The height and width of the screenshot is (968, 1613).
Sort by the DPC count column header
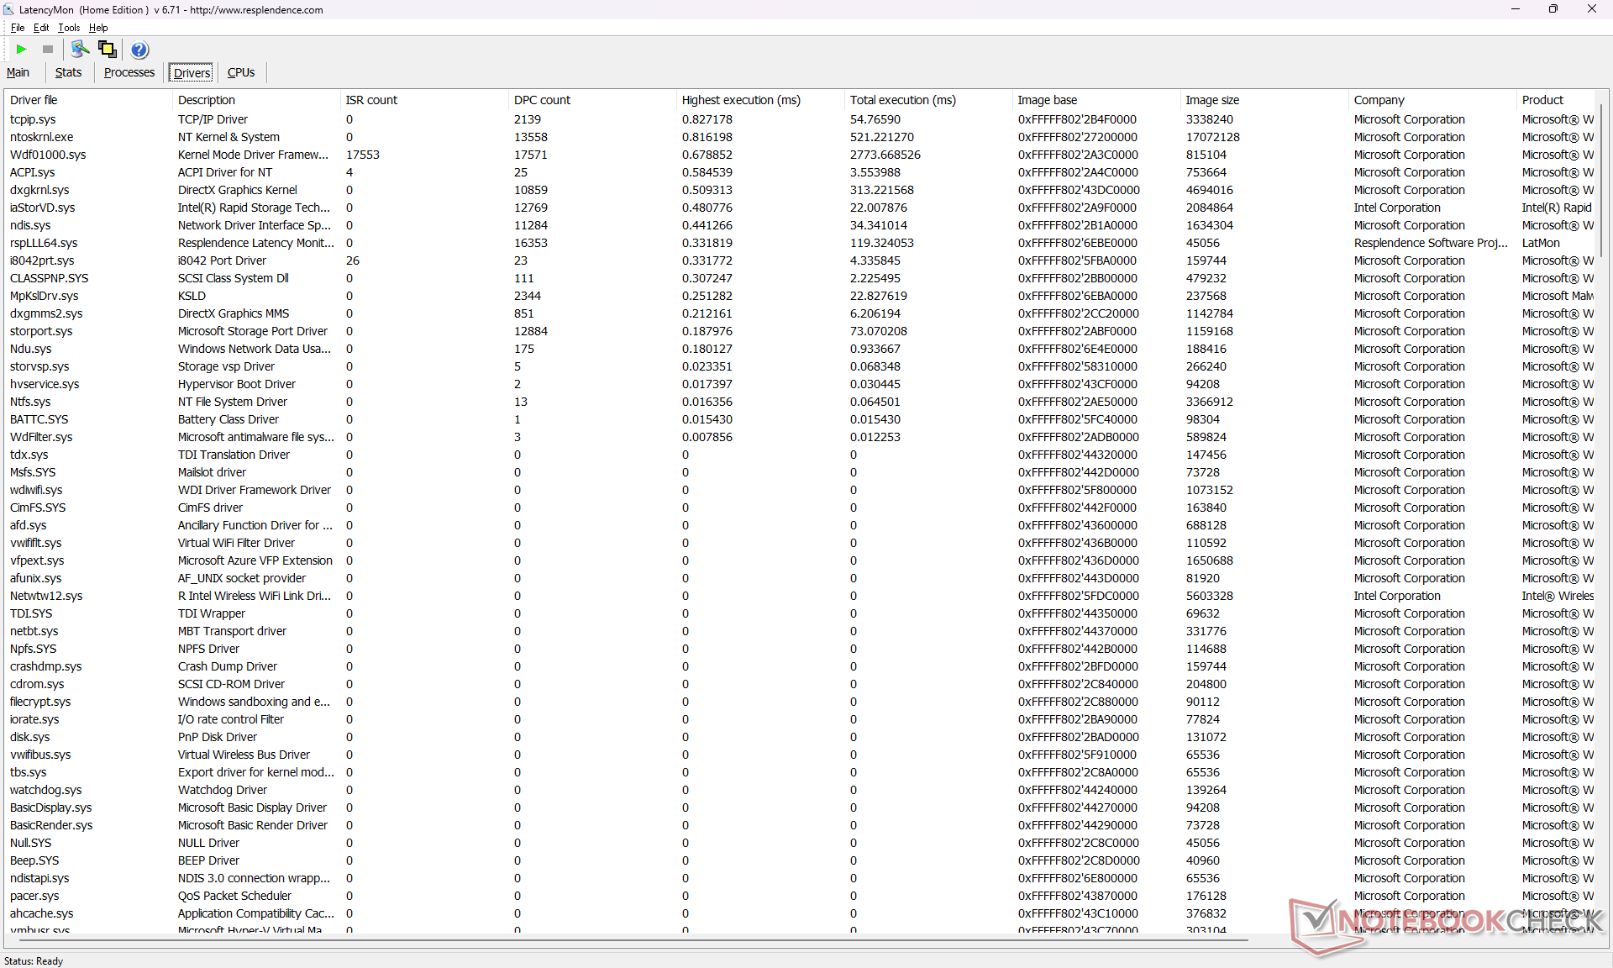[542, 100]
